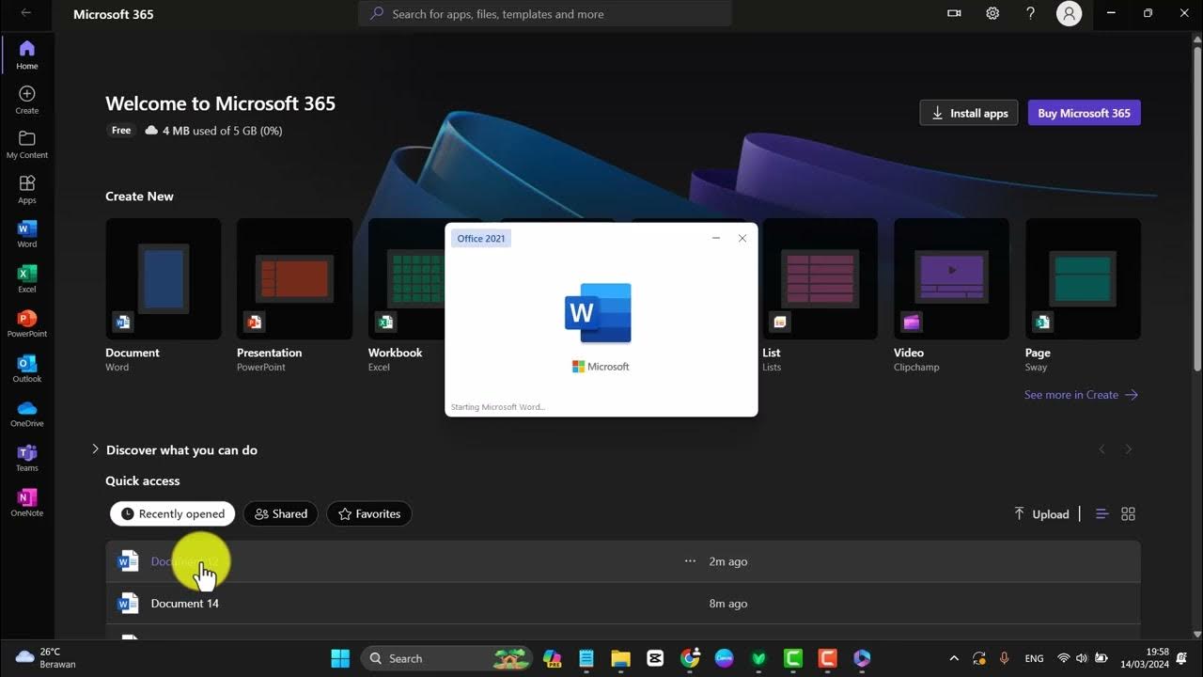Go to previous Discover card

[1102, 449]
